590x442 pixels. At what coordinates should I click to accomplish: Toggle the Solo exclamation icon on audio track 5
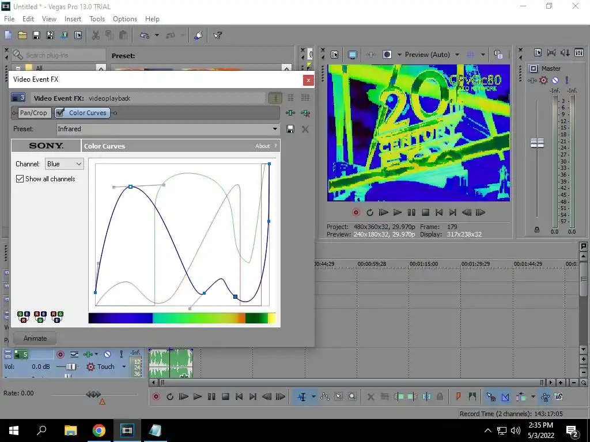(121, 355)
